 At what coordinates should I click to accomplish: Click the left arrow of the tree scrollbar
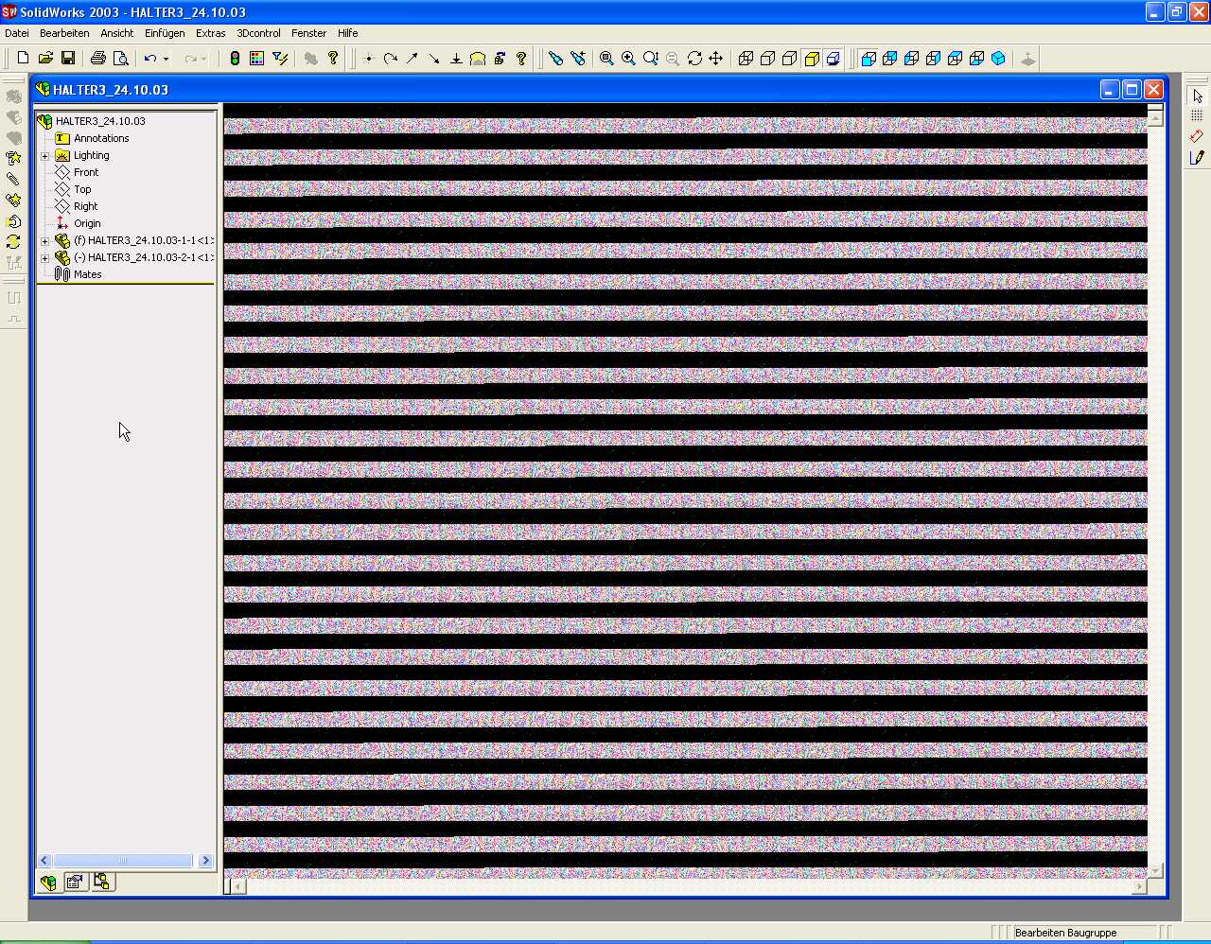44,861
